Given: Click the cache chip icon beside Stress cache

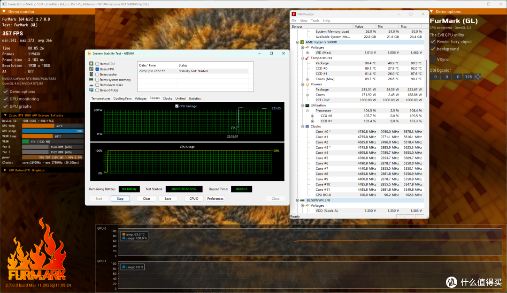Looking at the screenshot, I should [91, 74].
